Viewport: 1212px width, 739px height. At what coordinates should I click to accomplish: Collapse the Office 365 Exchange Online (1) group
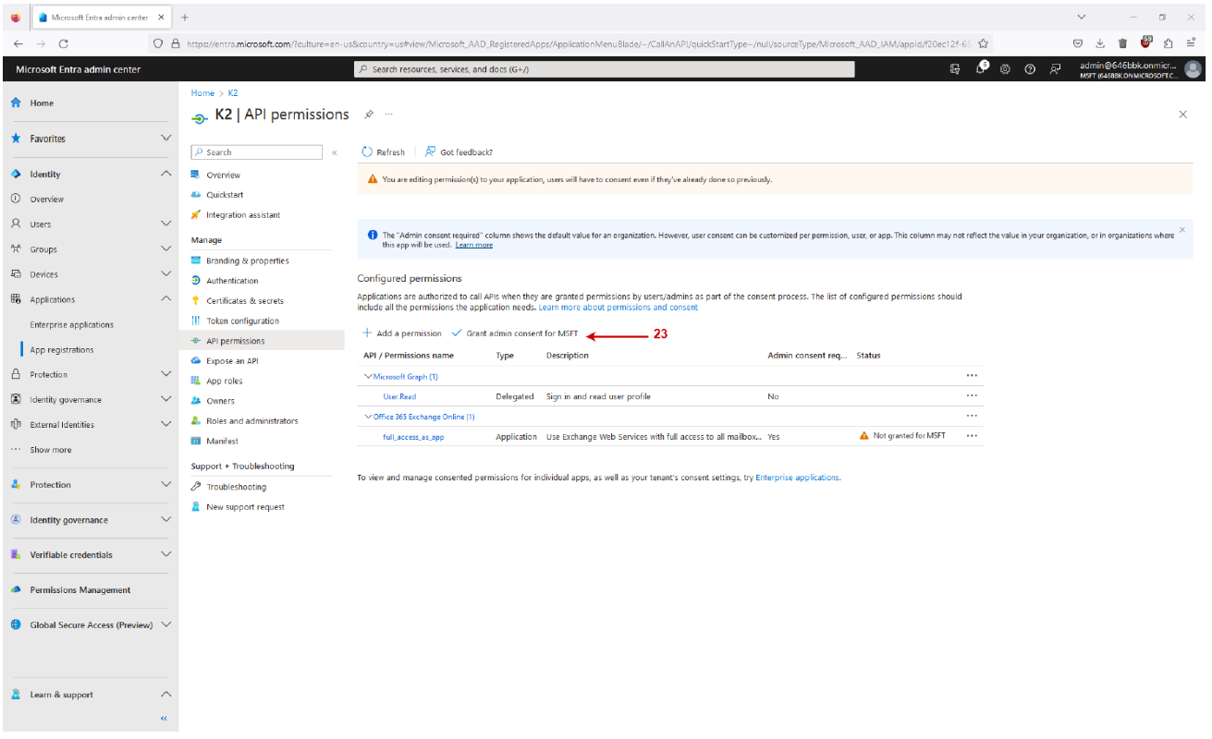pos(369,417)
